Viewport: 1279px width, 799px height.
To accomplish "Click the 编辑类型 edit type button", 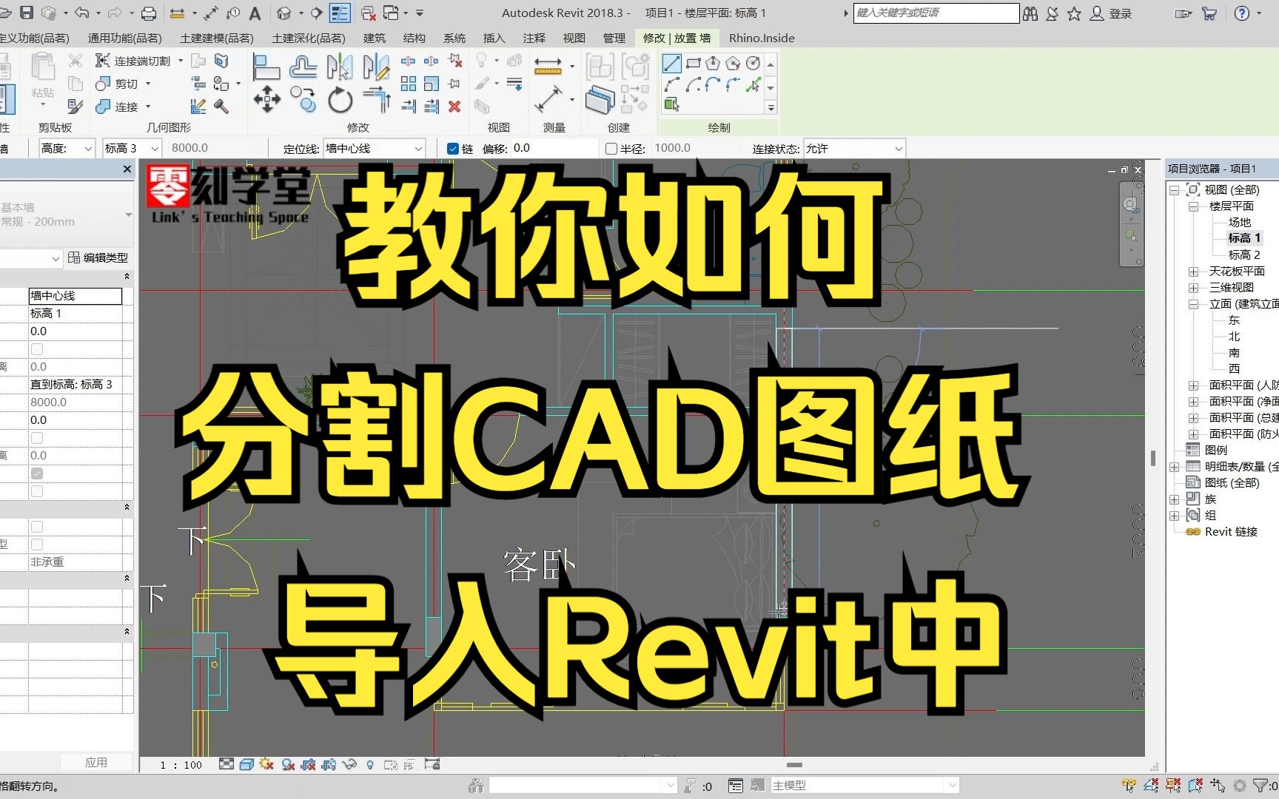I will pos(97,257).
